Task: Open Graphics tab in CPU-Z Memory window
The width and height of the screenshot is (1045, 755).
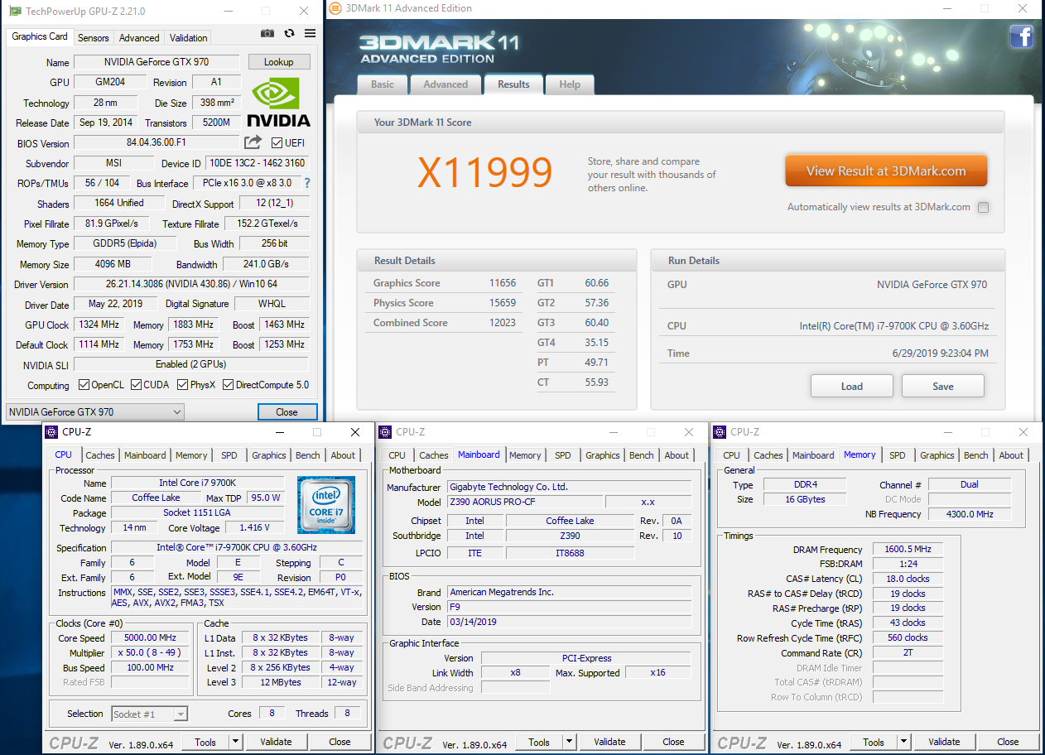Action: coord(937,455)
